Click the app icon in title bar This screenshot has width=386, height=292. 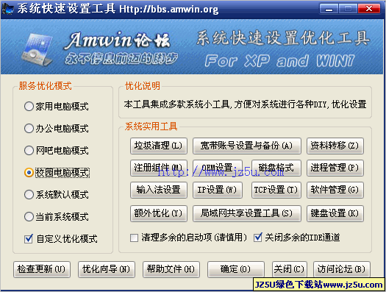pos(8,9)
